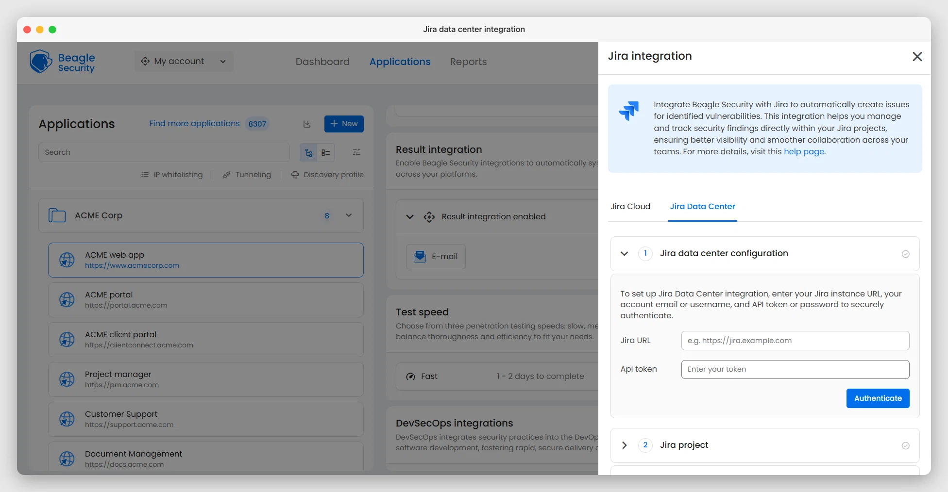
Task: Open Discovery profile
Action: [327, 175]
